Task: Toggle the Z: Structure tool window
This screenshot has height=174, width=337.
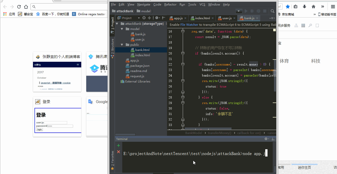Action: click(x=112, y=47)
